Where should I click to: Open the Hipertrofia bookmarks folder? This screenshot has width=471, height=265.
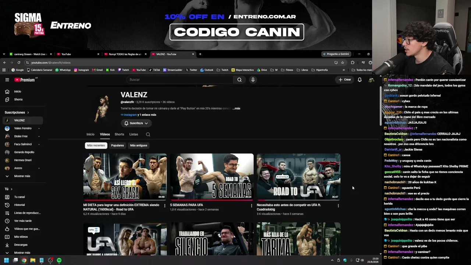pyautogui.click(x=319, y=70)
